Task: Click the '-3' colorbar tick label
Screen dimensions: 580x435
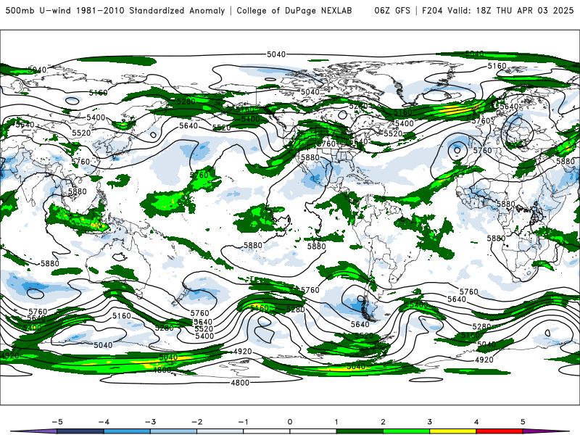Action: tap(150, 422)
